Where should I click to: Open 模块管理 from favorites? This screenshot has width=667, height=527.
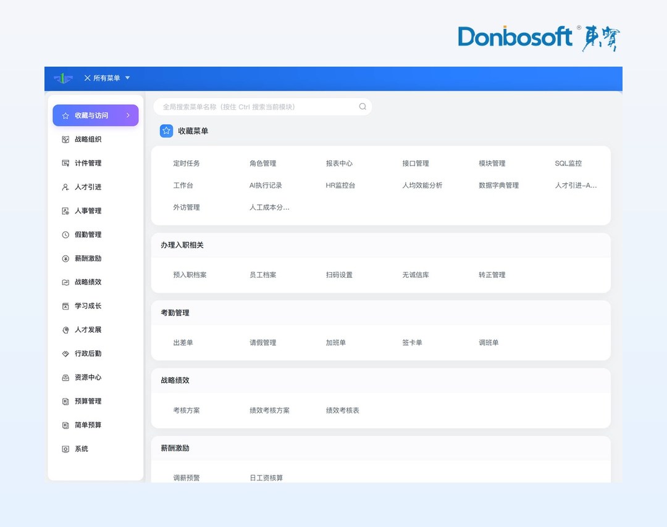tap(492, 163)
